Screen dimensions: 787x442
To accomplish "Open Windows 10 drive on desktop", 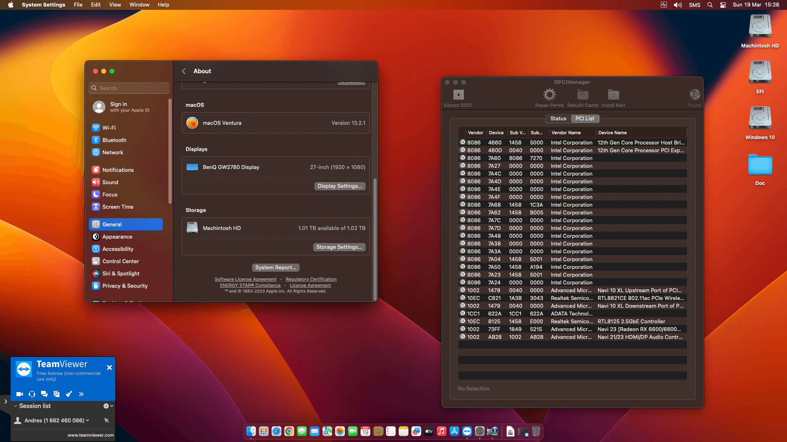I will pyautogui.click(x=760, y=123).
